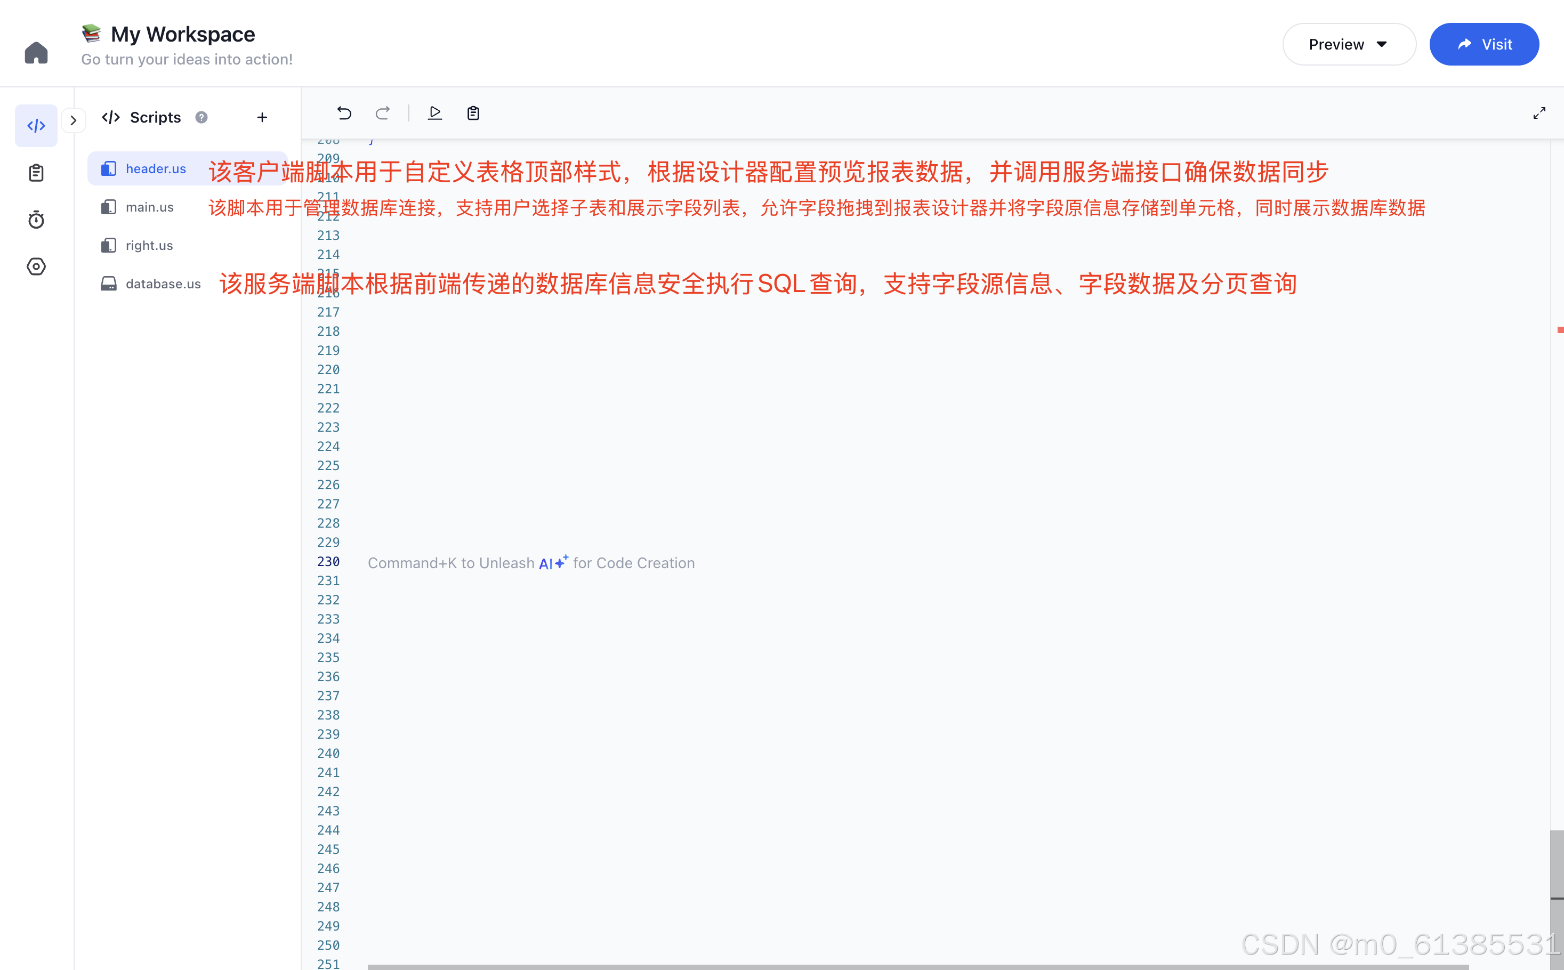Collapse the Scripts panel chevron

click(x=74, y=120)
